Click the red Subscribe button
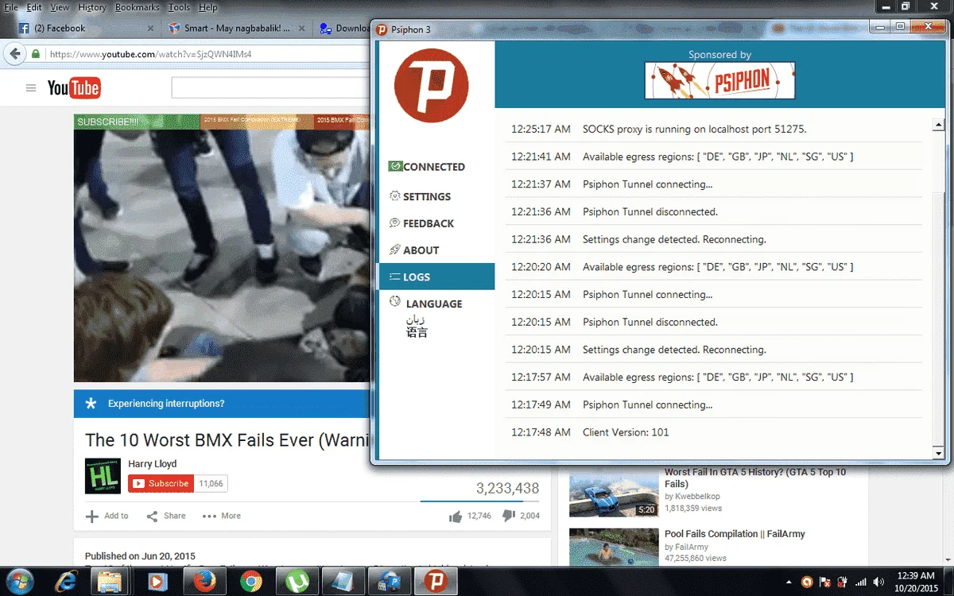 pos(161,483)
